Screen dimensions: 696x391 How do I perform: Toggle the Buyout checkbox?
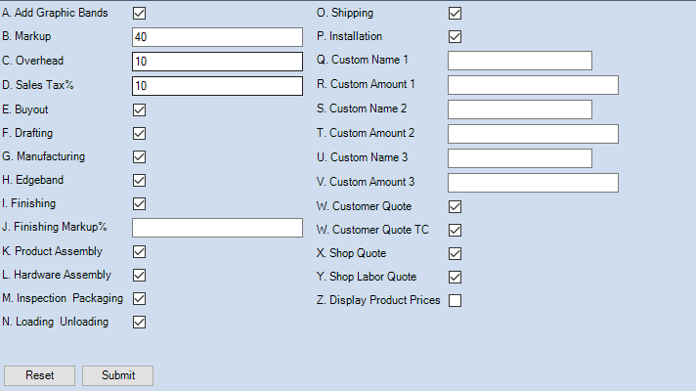tap(139, 109)
